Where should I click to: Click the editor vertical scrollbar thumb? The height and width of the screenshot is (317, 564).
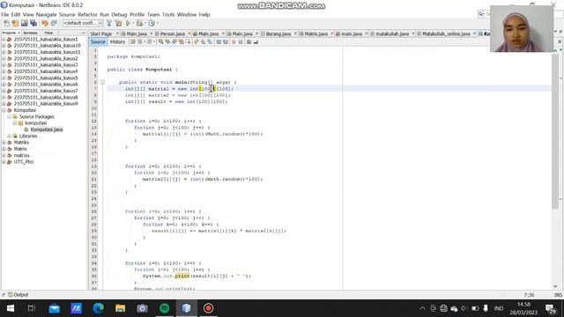[555, 131]
